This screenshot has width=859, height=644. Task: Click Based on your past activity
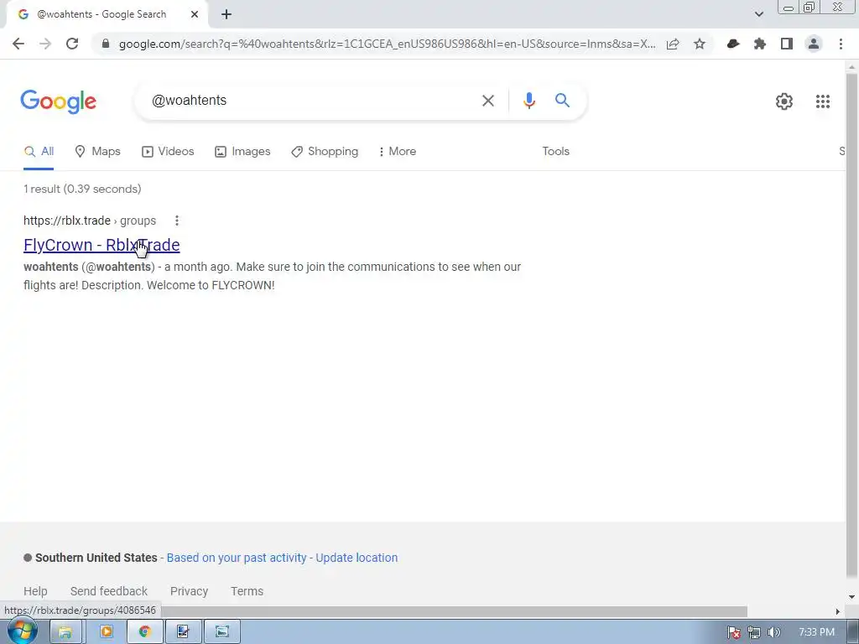tap(236, 558)
